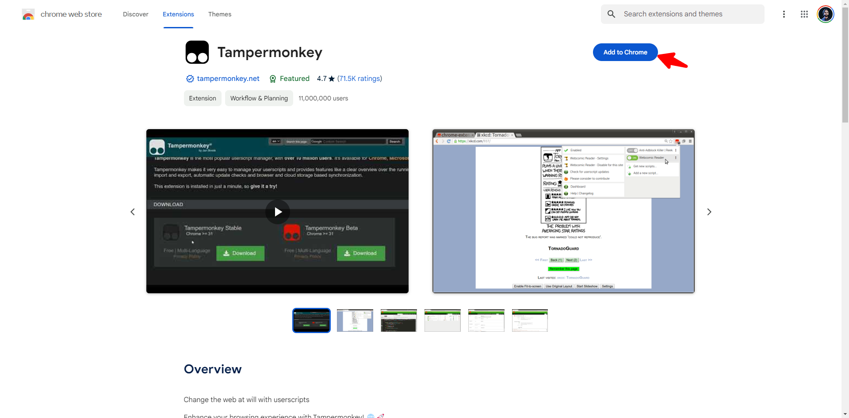Screen dimensions: 849x418
Task: Open the Google apps grid
Action: pos(804,14)
